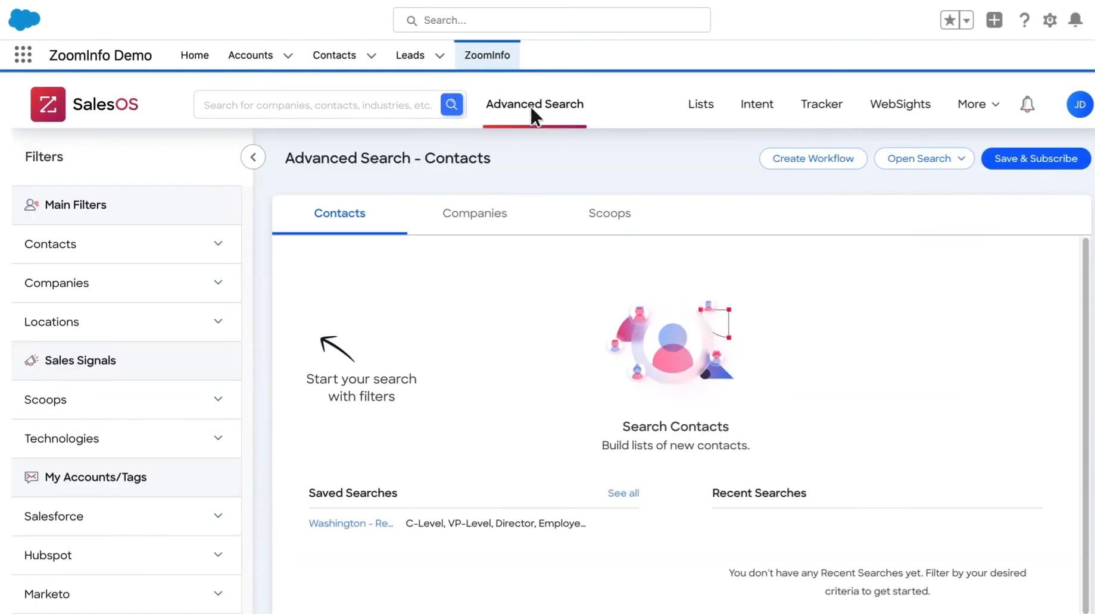Open Salesforce notifications bell
Viewport: 1095px width, 614px height.
1075,20
